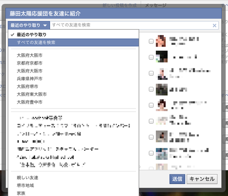This screenshot has width=228, height=196.
Task: Check the box beside the dark gray-green avatar
Action: coord(151,89)
